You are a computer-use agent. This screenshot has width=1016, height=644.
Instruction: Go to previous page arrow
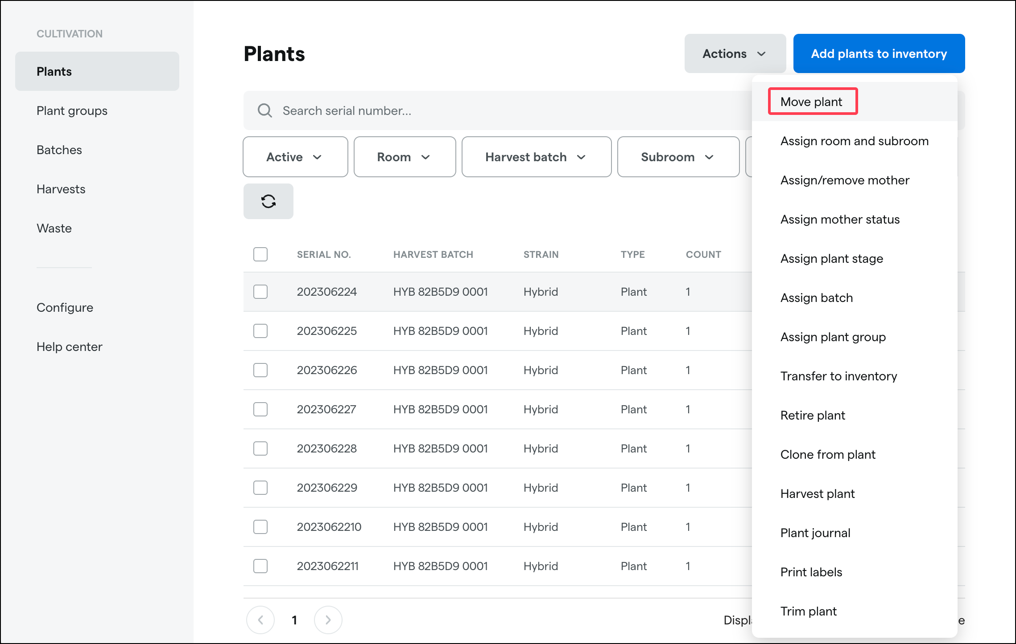tap(260, 620)
